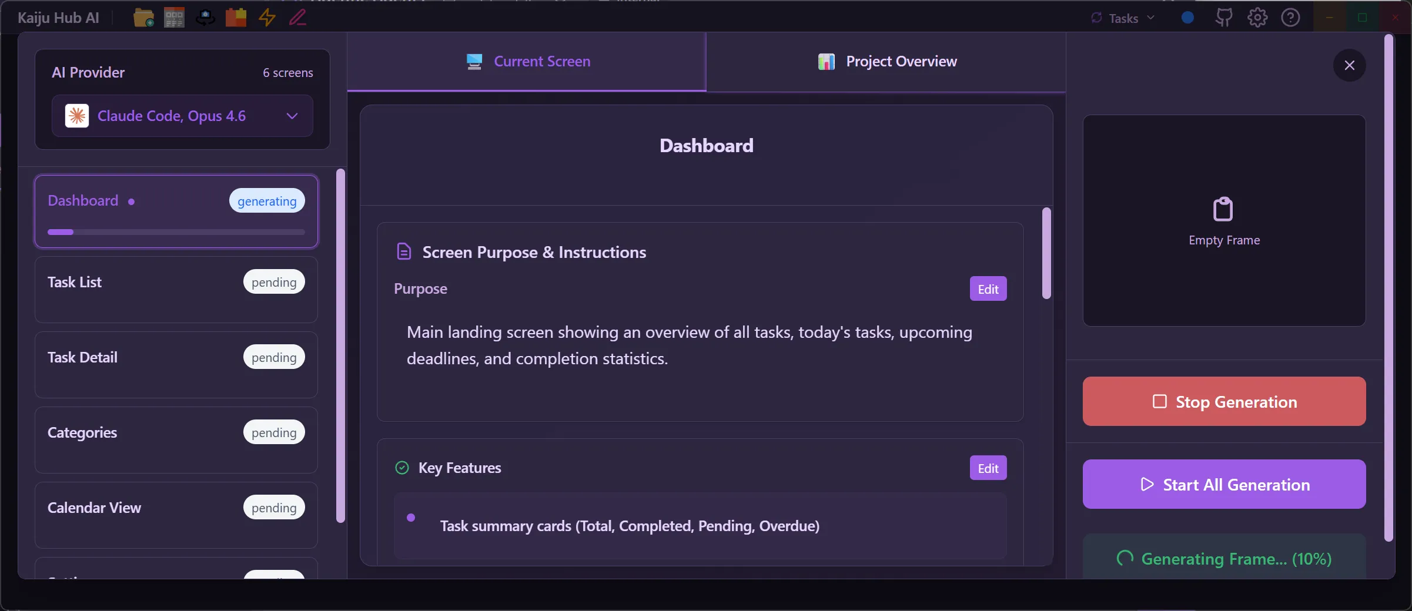Screen dimensions: 1412x611
Task: Click the clipboard icon in Empty Frame
Action: [1223, 209]
